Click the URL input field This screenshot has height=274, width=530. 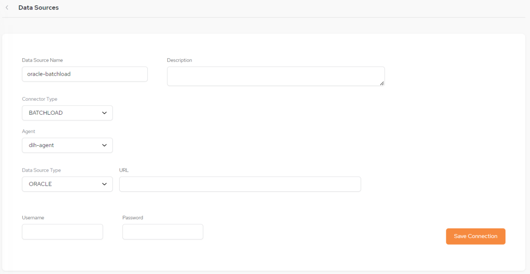pyautogui.click(x=240, y=184)
